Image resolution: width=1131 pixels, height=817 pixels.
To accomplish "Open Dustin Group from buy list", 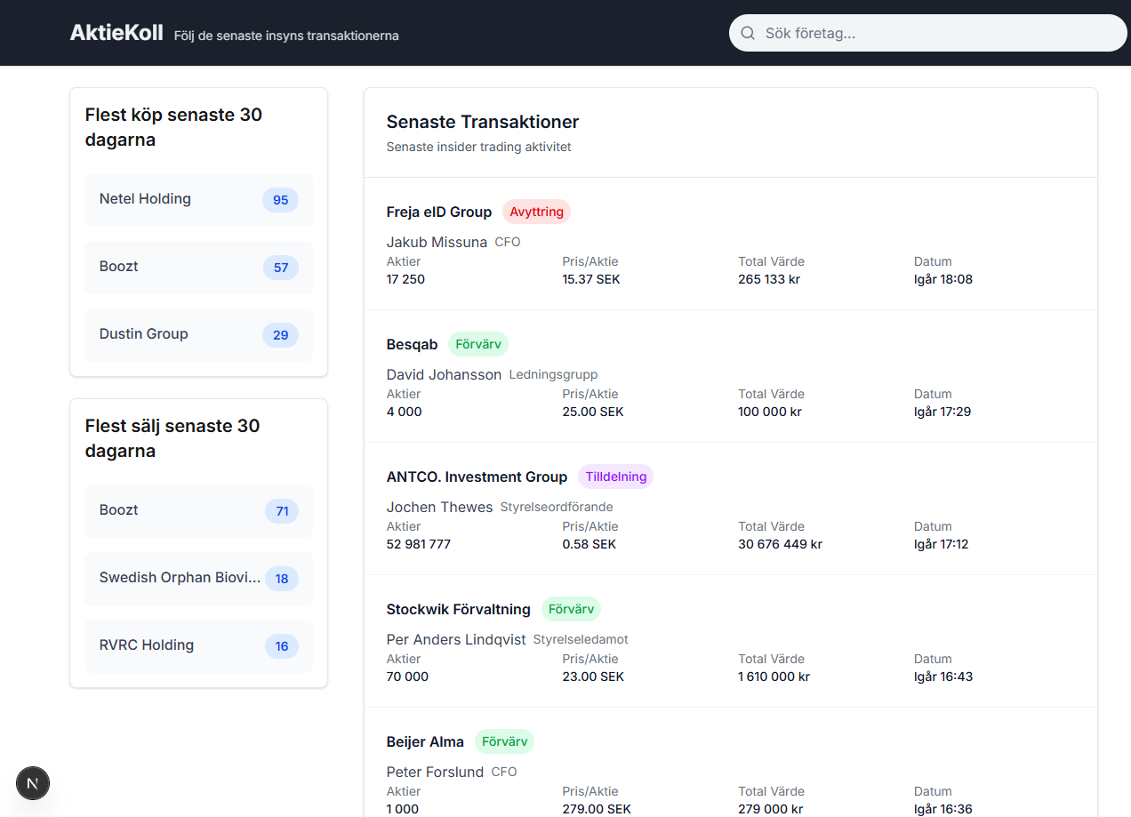I will click(144, 334).
